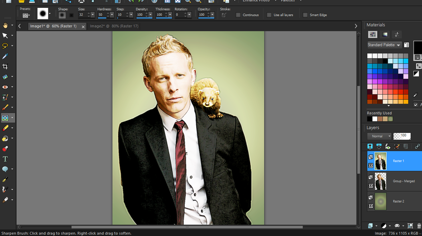Screen dimensions: 422x236
Task: Open the Size value dropdown
Action: click(93, 15)
